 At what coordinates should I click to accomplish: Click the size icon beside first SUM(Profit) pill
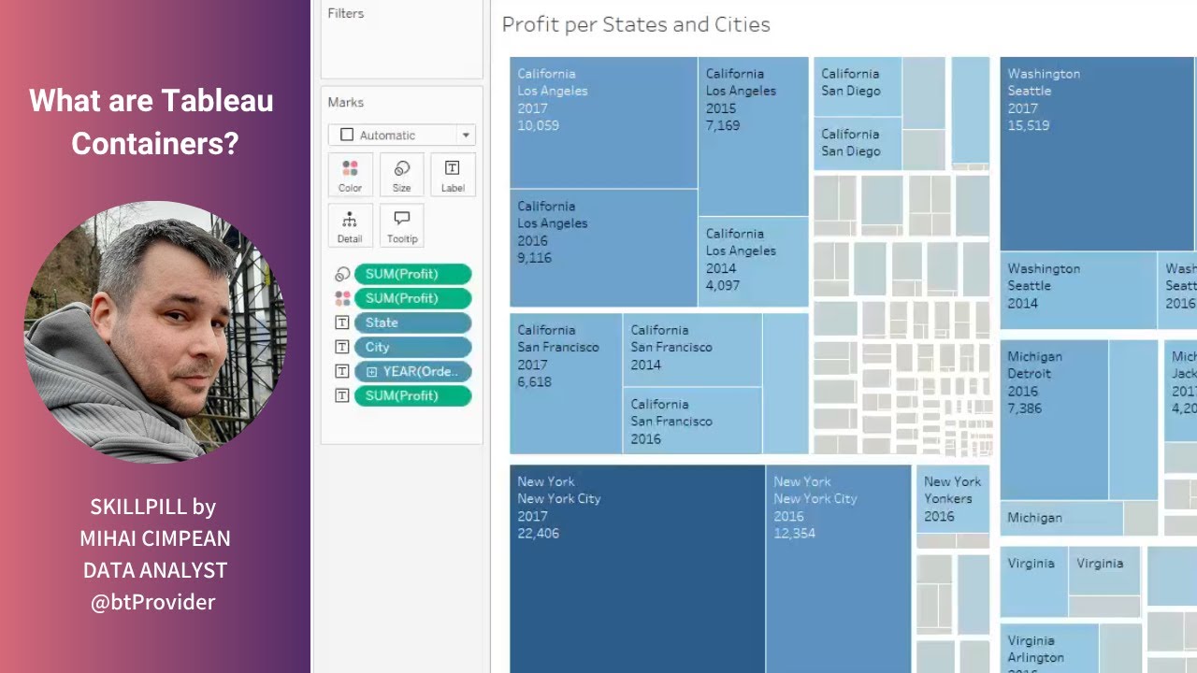pyautogui.click(x=342, y=275)
